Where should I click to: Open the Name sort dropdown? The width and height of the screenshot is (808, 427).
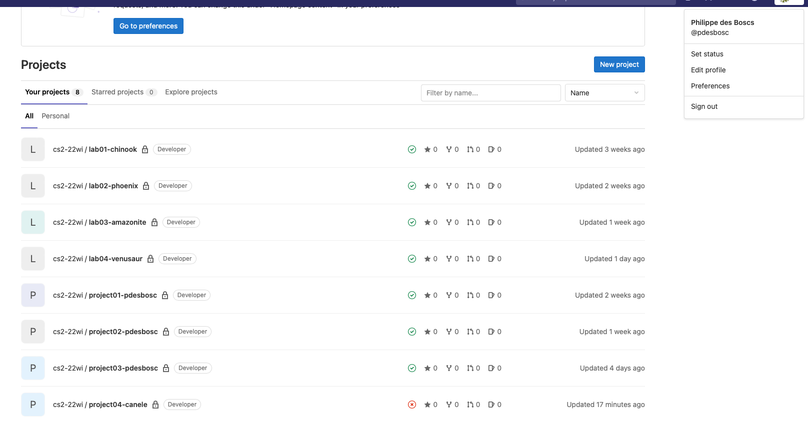(604, 93)
